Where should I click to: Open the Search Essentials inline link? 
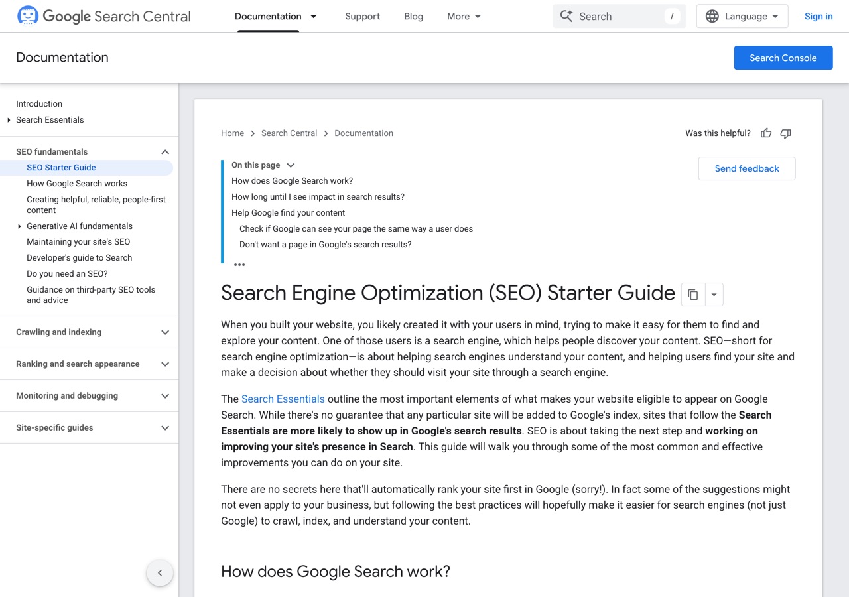283,399
